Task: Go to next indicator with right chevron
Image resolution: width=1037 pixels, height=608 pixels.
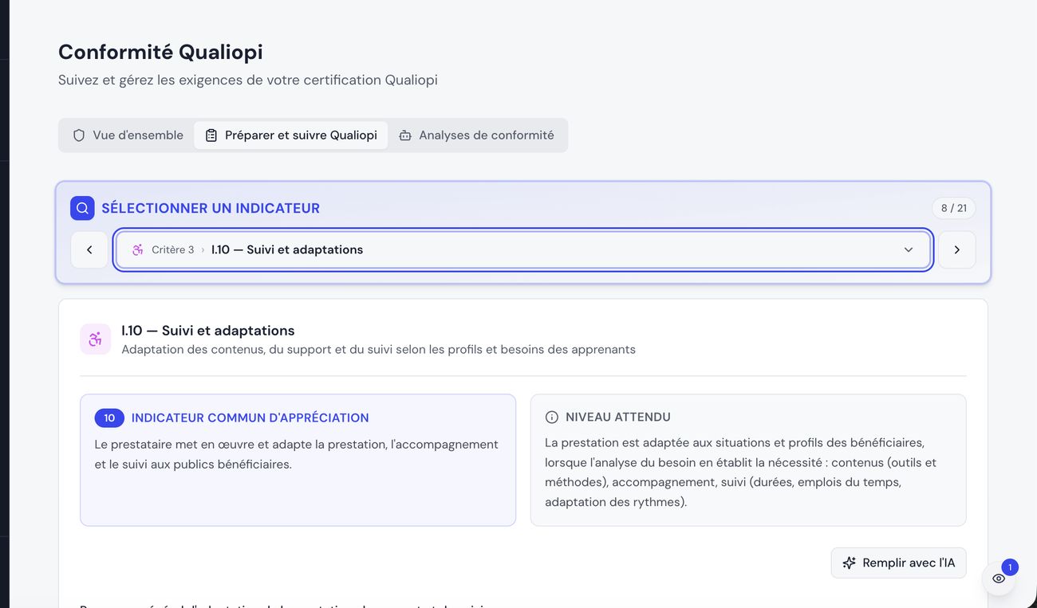Action: tap(957, 249)
